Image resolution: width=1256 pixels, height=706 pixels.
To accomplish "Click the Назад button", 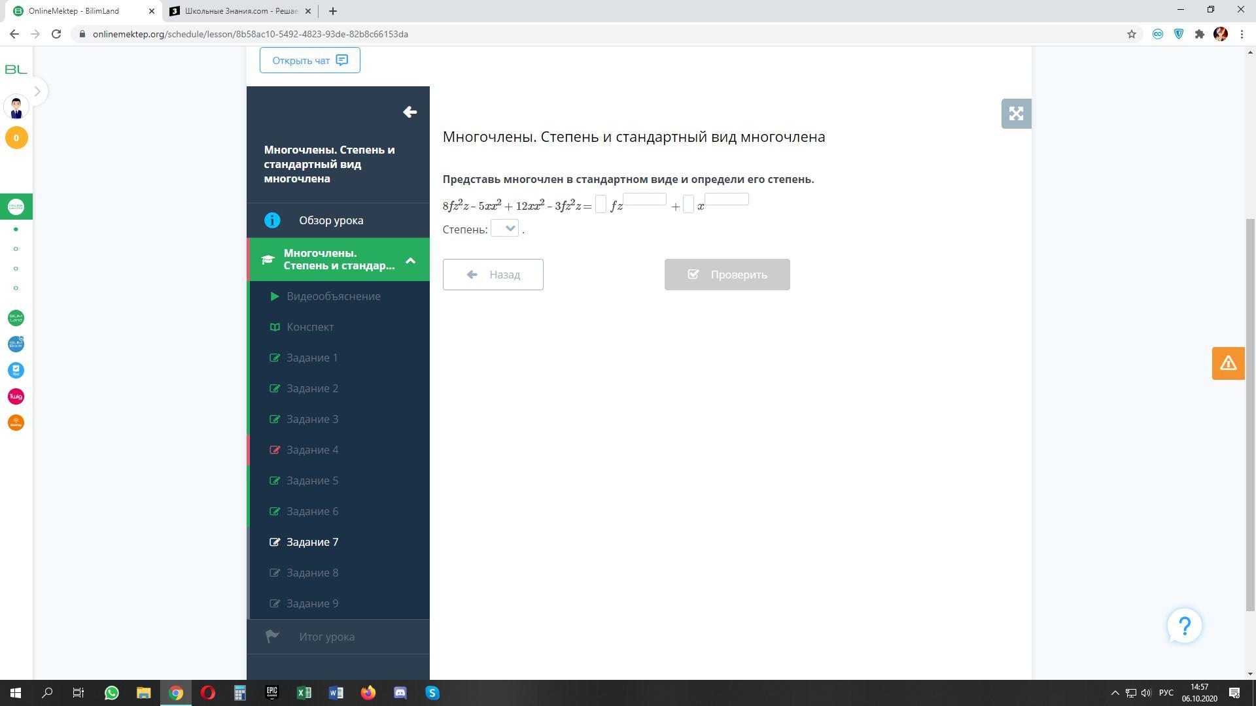I will (493, 275).
